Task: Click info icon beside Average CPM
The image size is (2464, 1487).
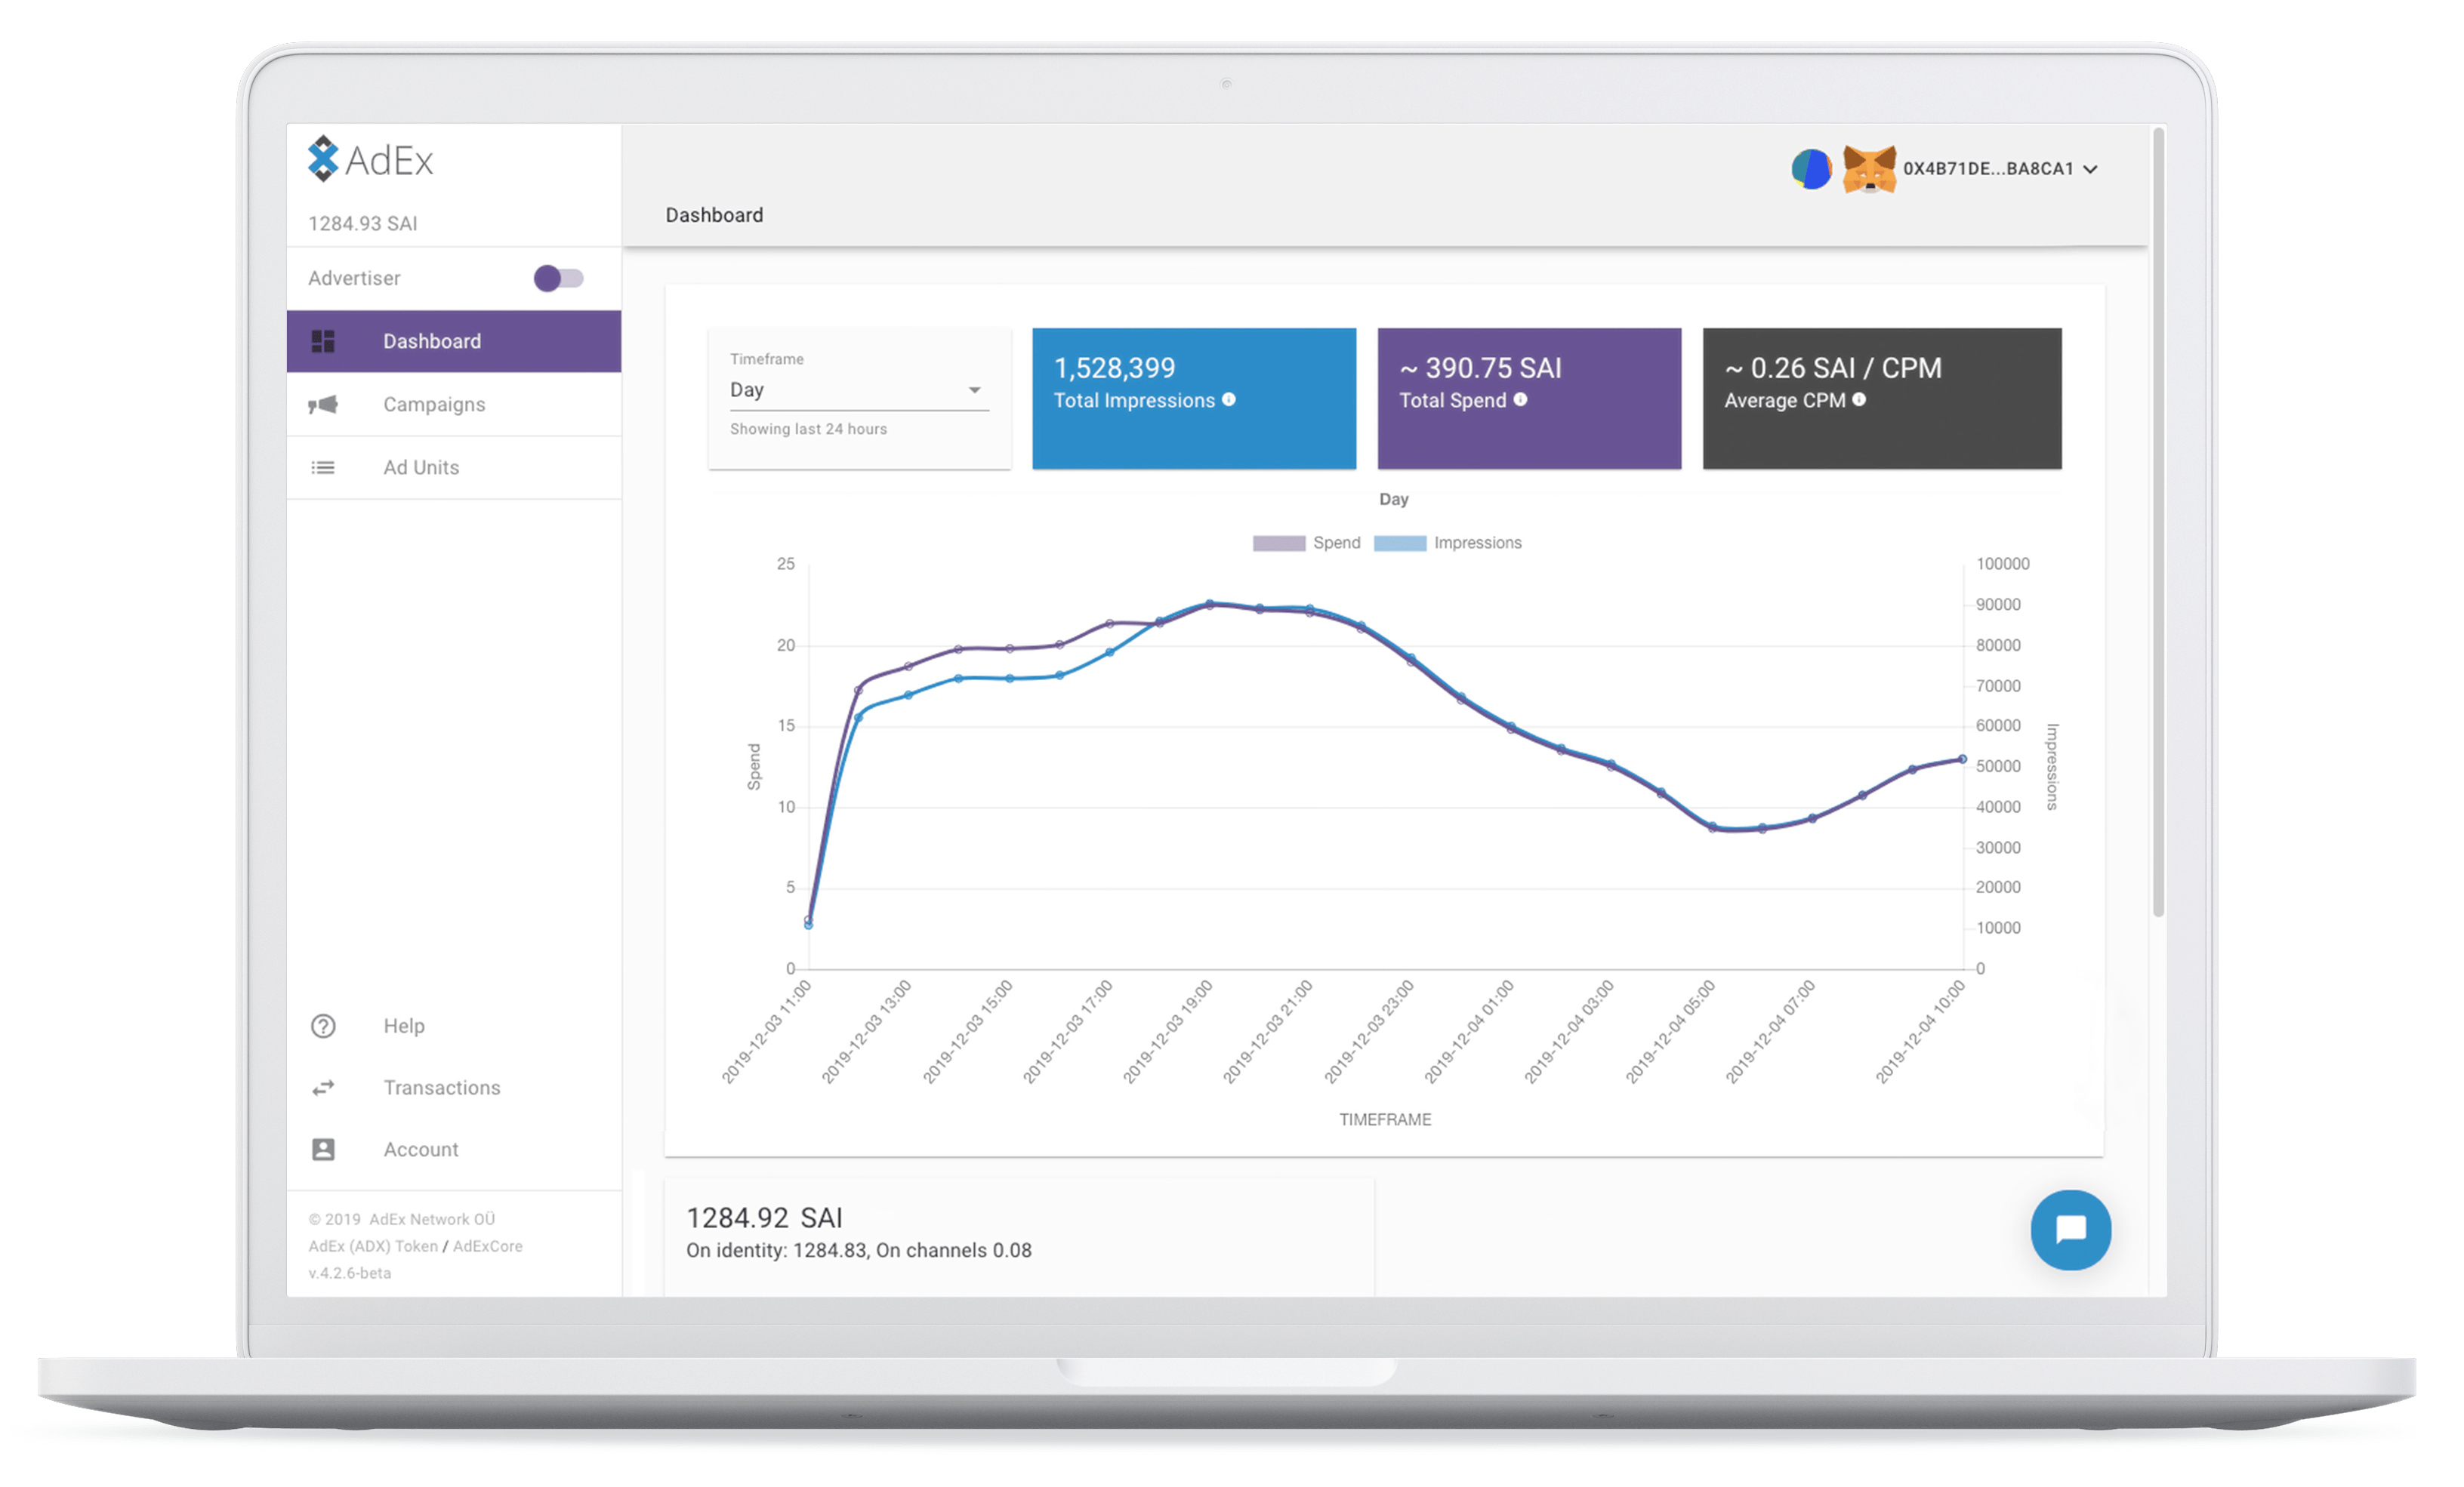Action: 1859,400
